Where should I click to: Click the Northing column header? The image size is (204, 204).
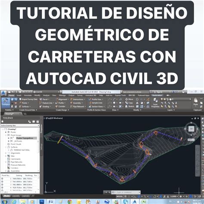(29, 175)
